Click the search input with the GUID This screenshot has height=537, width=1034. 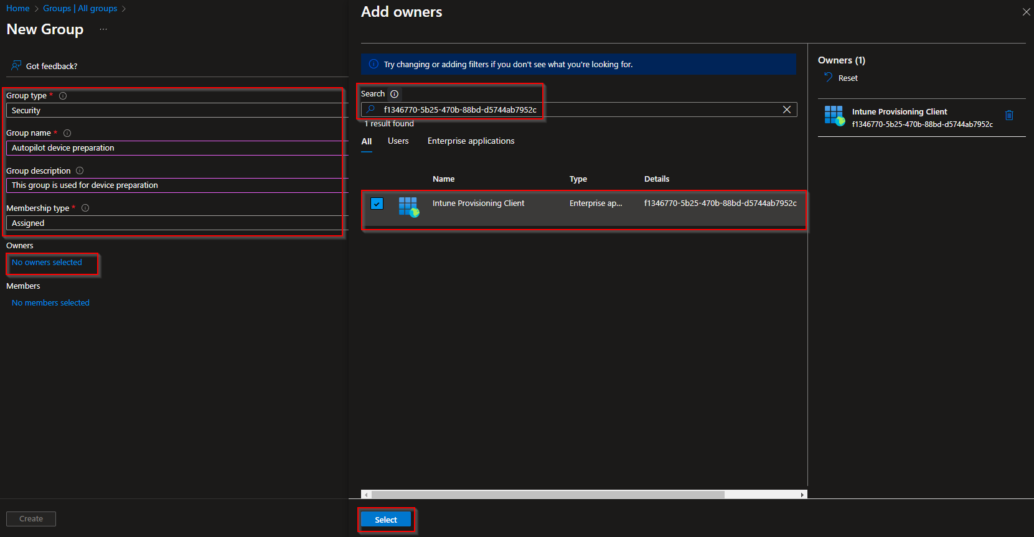coord(579,110)
